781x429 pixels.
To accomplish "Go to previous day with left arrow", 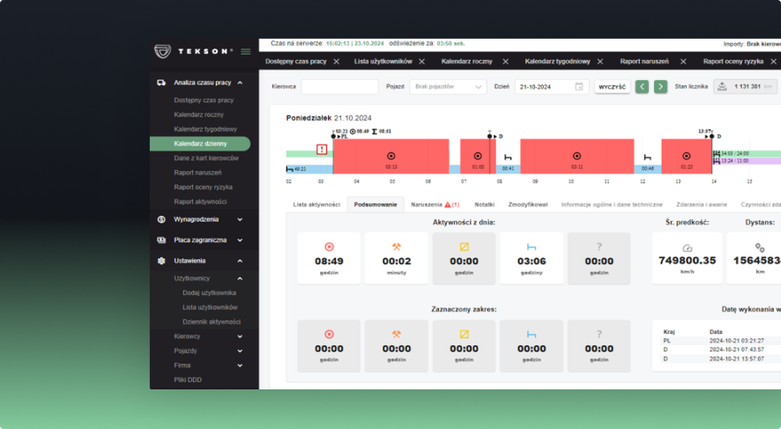I will pos(642,87).
